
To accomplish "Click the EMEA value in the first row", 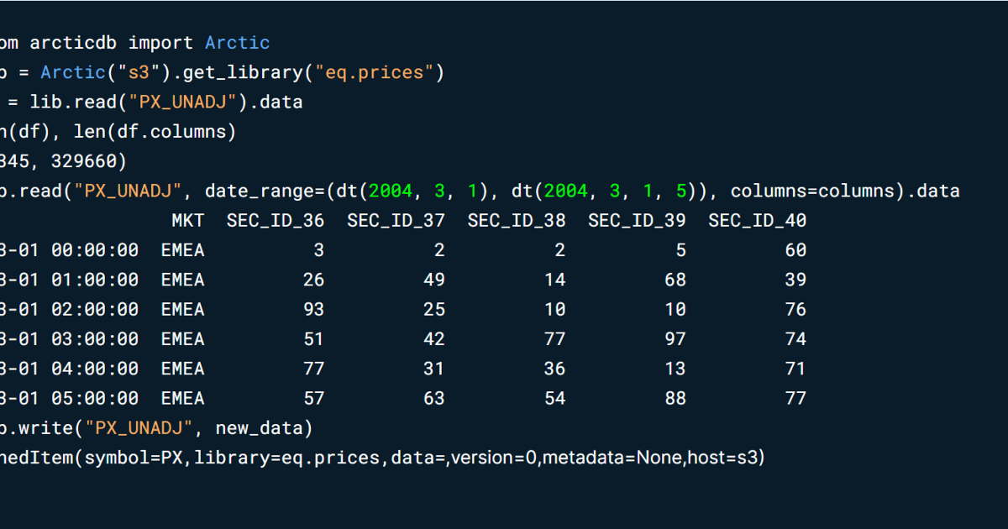I will 182,249.
